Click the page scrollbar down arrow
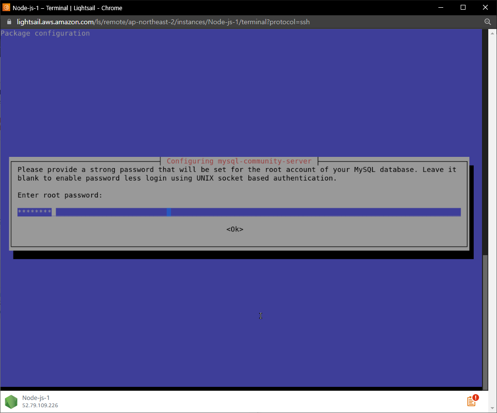497x413 pixels. (x=492, y=408)
